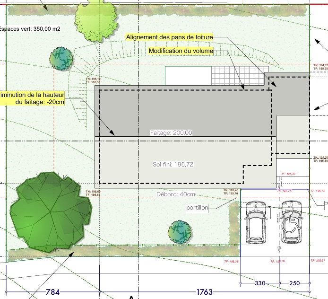Click the 250 parking width dimension
The image size is (328, 299).
point(294,283)
